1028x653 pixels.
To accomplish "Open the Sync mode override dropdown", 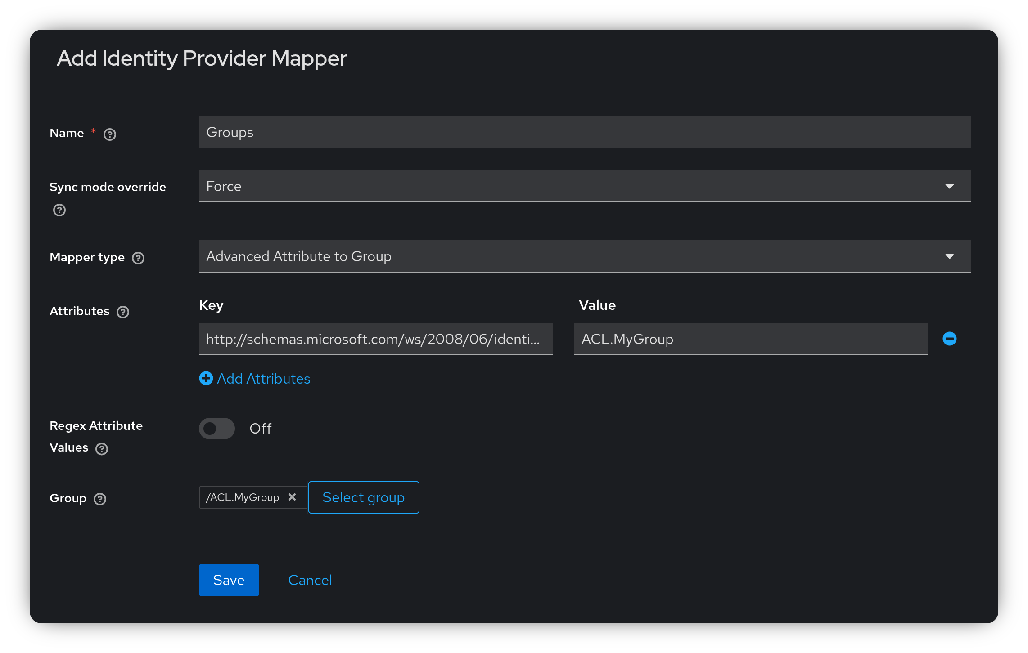I will point(950,186).
